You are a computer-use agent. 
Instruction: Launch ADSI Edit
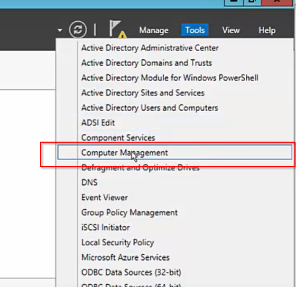pyautogui.click(x=98, y=123)
